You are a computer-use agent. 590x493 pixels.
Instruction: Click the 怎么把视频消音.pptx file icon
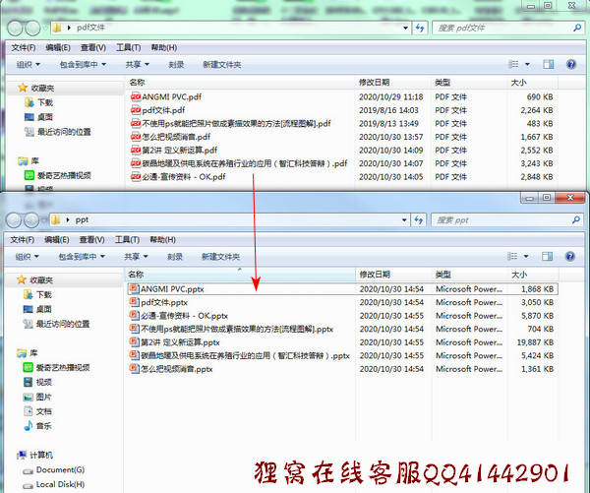(135, 369)
